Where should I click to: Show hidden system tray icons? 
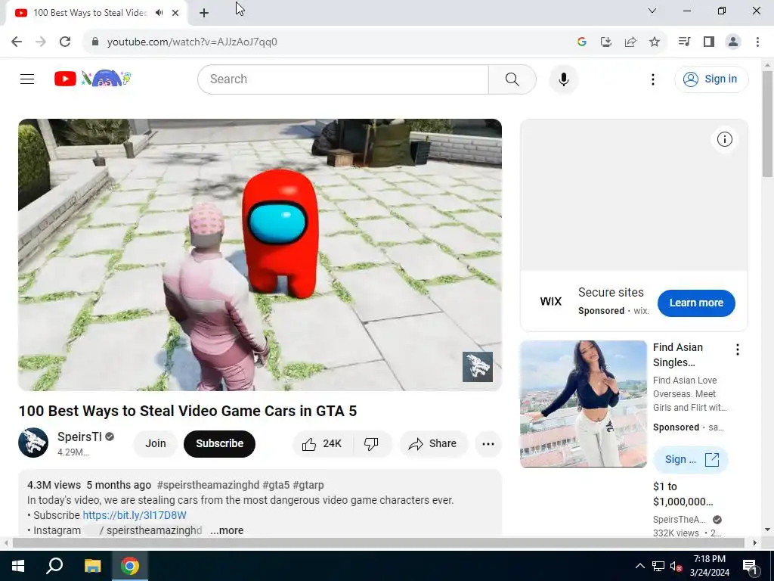tap(639, 566)
